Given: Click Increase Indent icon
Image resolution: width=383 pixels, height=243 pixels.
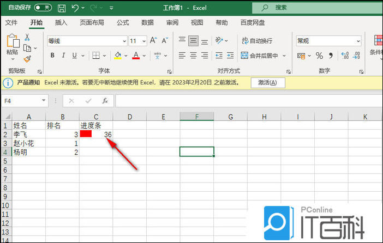Looking at the screenshot, I should point(230,56).
